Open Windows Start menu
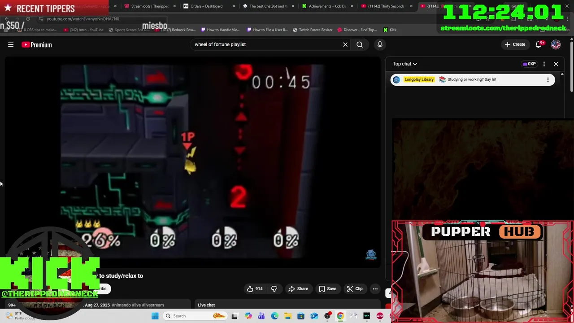Screen dimensions: 574x323 [x=155, y=316]
